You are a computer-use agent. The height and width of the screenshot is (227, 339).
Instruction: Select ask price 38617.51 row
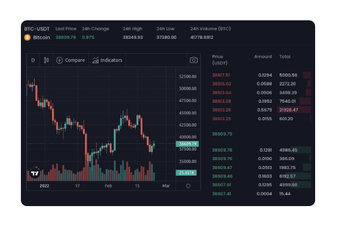tap(261, 75)
